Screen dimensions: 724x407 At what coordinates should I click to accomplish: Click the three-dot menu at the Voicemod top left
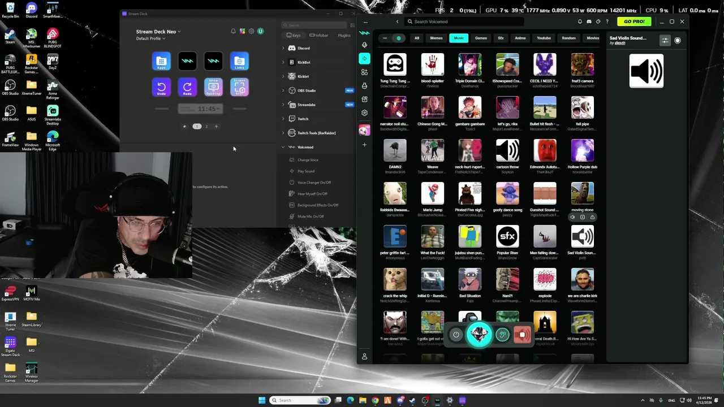365,22
